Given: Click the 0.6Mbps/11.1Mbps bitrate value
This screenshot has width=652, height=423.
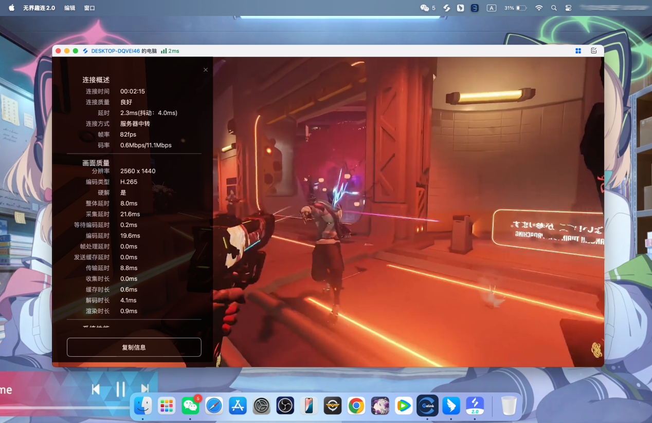Looking at the screenshot, I should (146, 145).
